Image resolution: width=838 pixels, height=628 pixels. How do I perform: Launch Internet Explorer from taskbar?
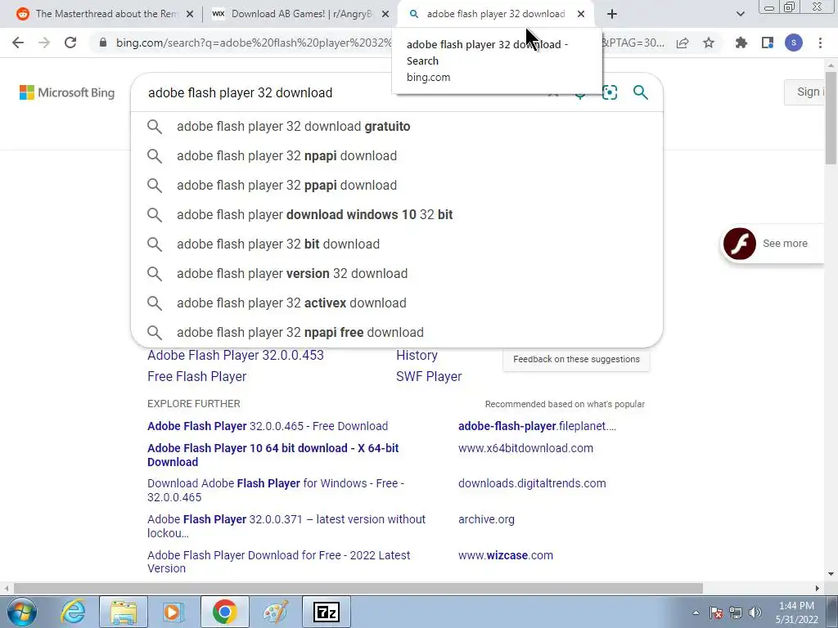pyautogui.click(x=73, y=612)
